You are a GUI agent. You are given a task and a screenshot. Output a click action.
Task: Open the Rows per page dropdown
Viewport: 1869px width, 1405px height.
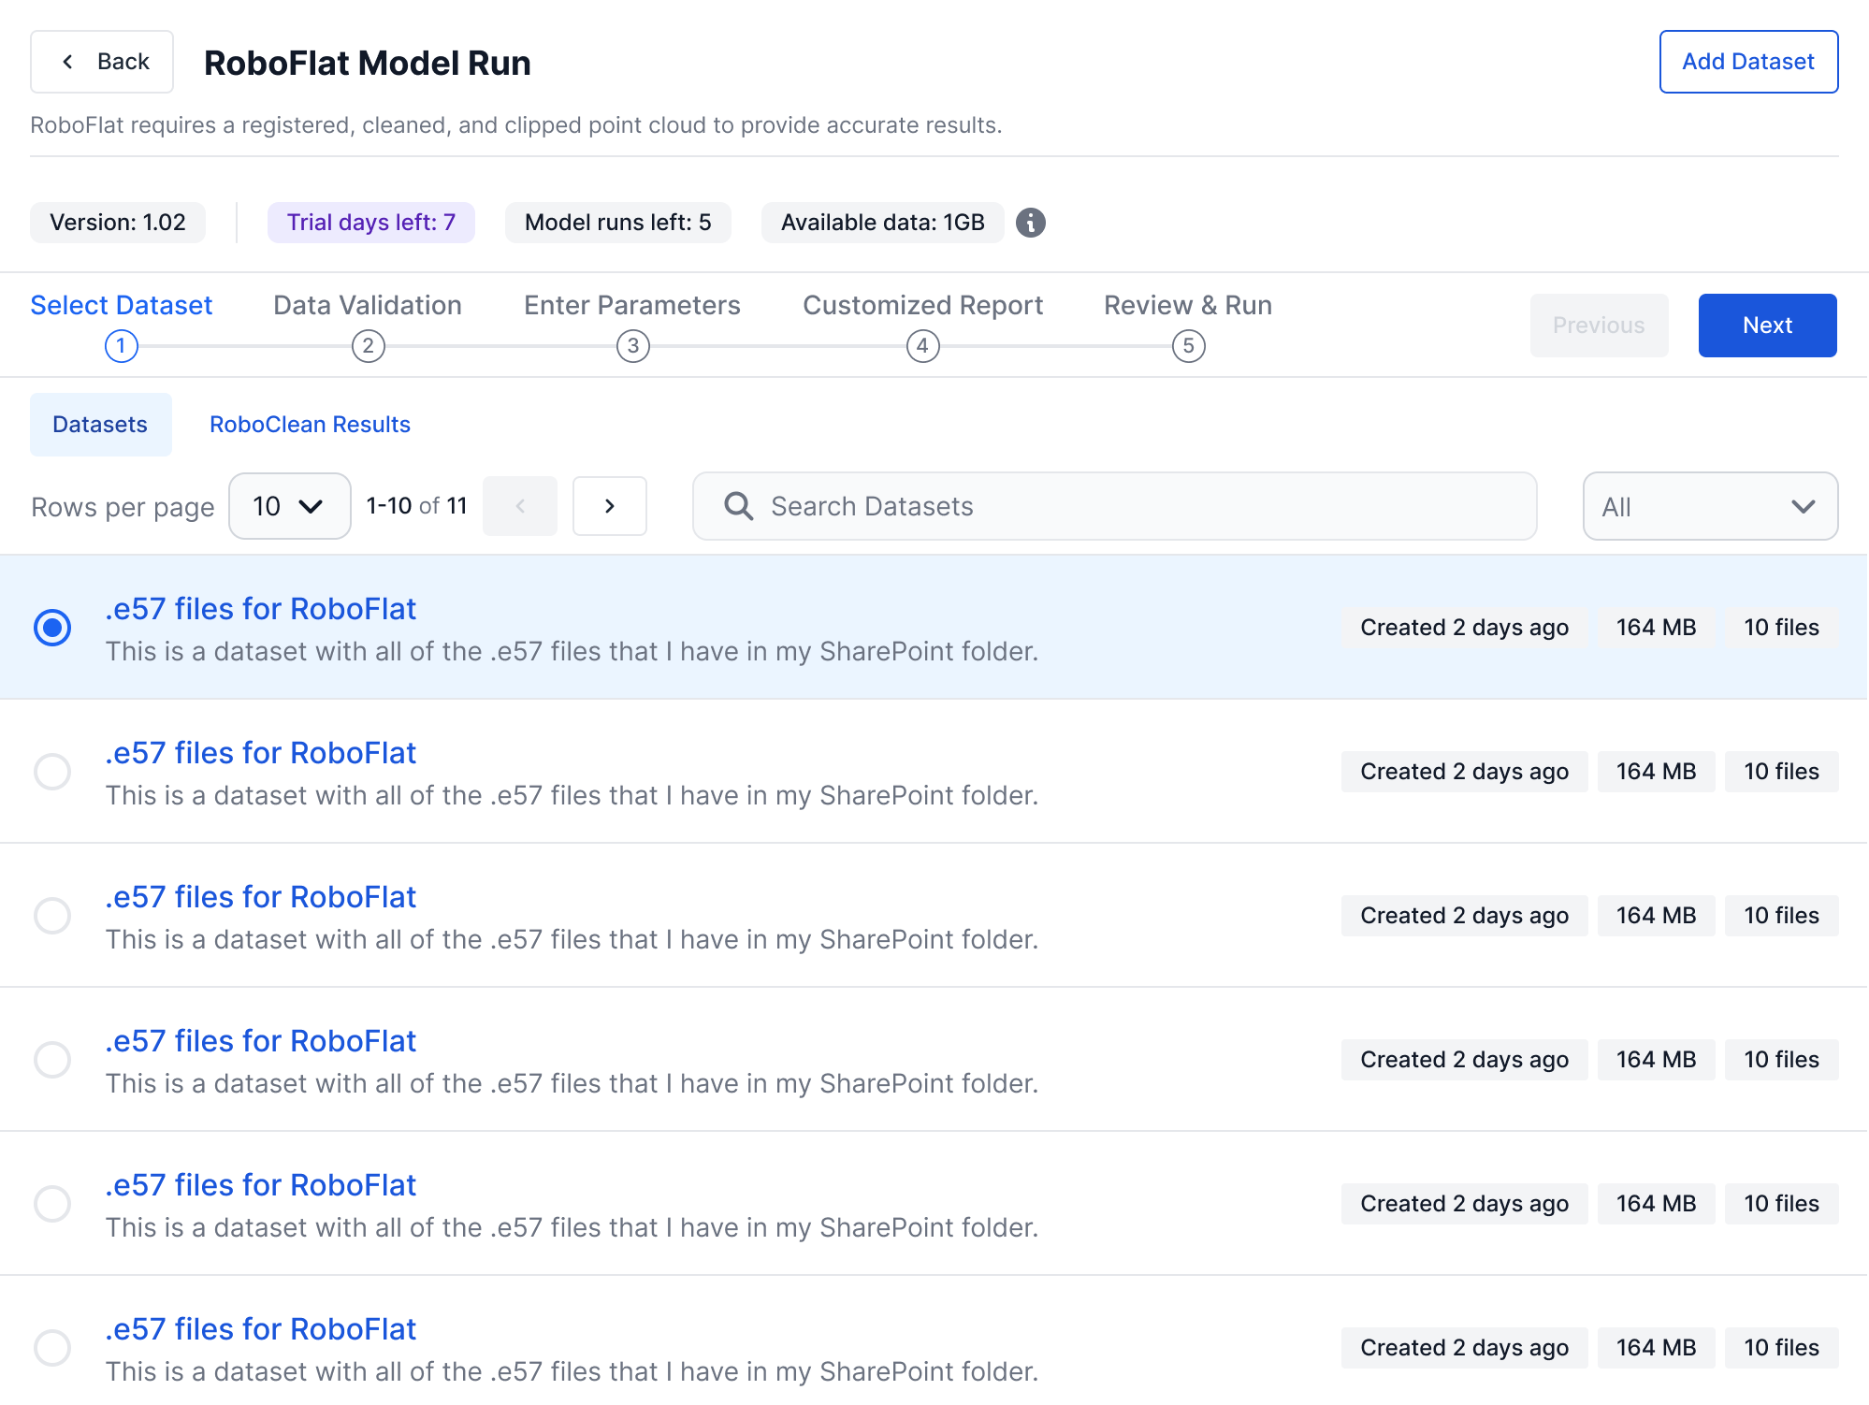coord(290,506)
